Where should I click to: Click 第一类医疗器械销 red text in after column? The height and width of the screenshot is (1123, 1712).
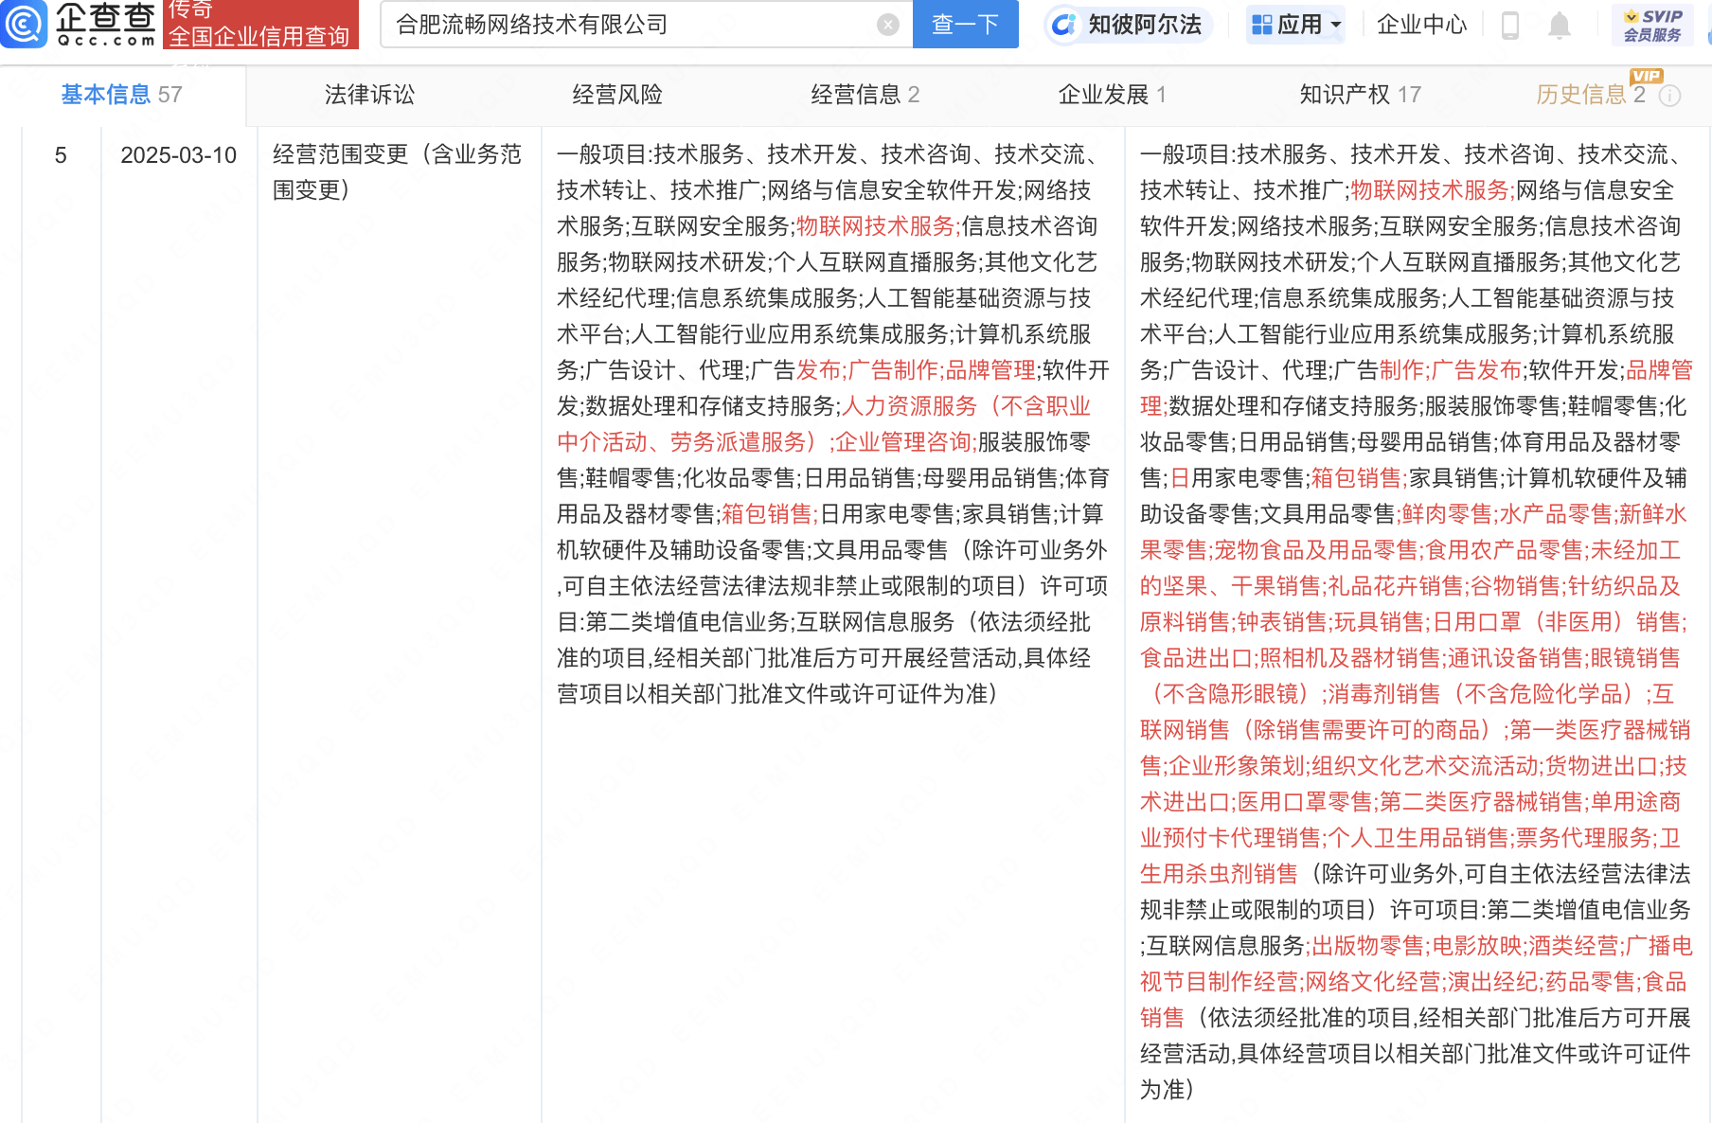pos(1600,730)
